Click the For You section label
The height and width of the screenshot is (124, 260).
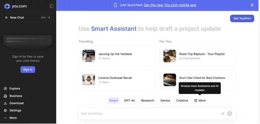[x=166, y=42]
